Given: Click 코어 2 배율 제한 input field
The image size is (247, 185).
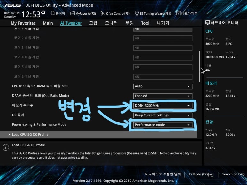Looking at the screenshot, I should click(163, 38).
